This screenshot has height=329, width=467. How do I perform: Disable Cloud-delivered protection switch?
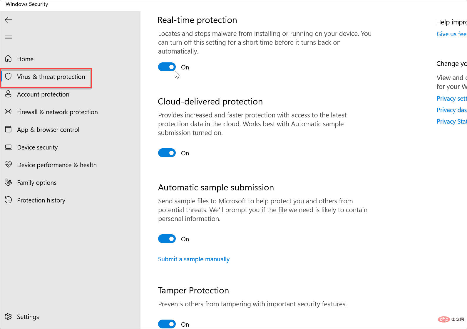point(167,153)
